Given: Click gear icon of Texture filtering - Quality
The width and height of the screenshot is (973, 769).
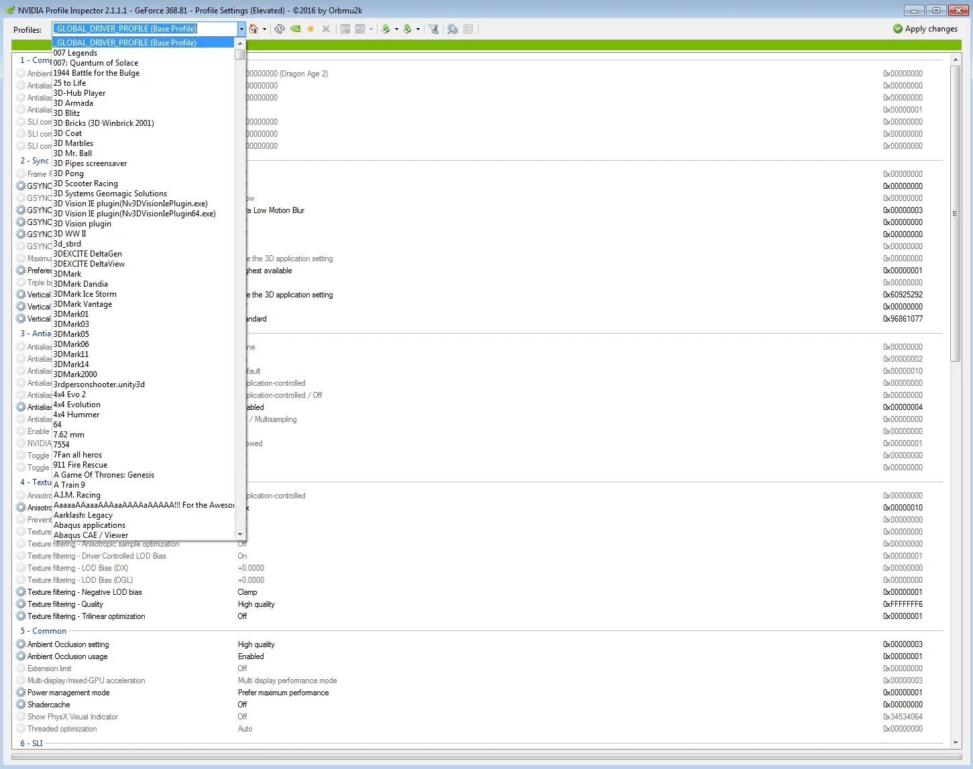Looking at the screenshot, I should point(21,604).
